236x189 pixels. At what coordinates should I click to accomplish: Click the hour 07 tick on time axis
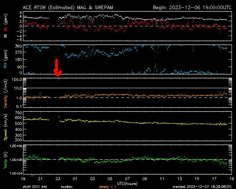click(127, 179)
